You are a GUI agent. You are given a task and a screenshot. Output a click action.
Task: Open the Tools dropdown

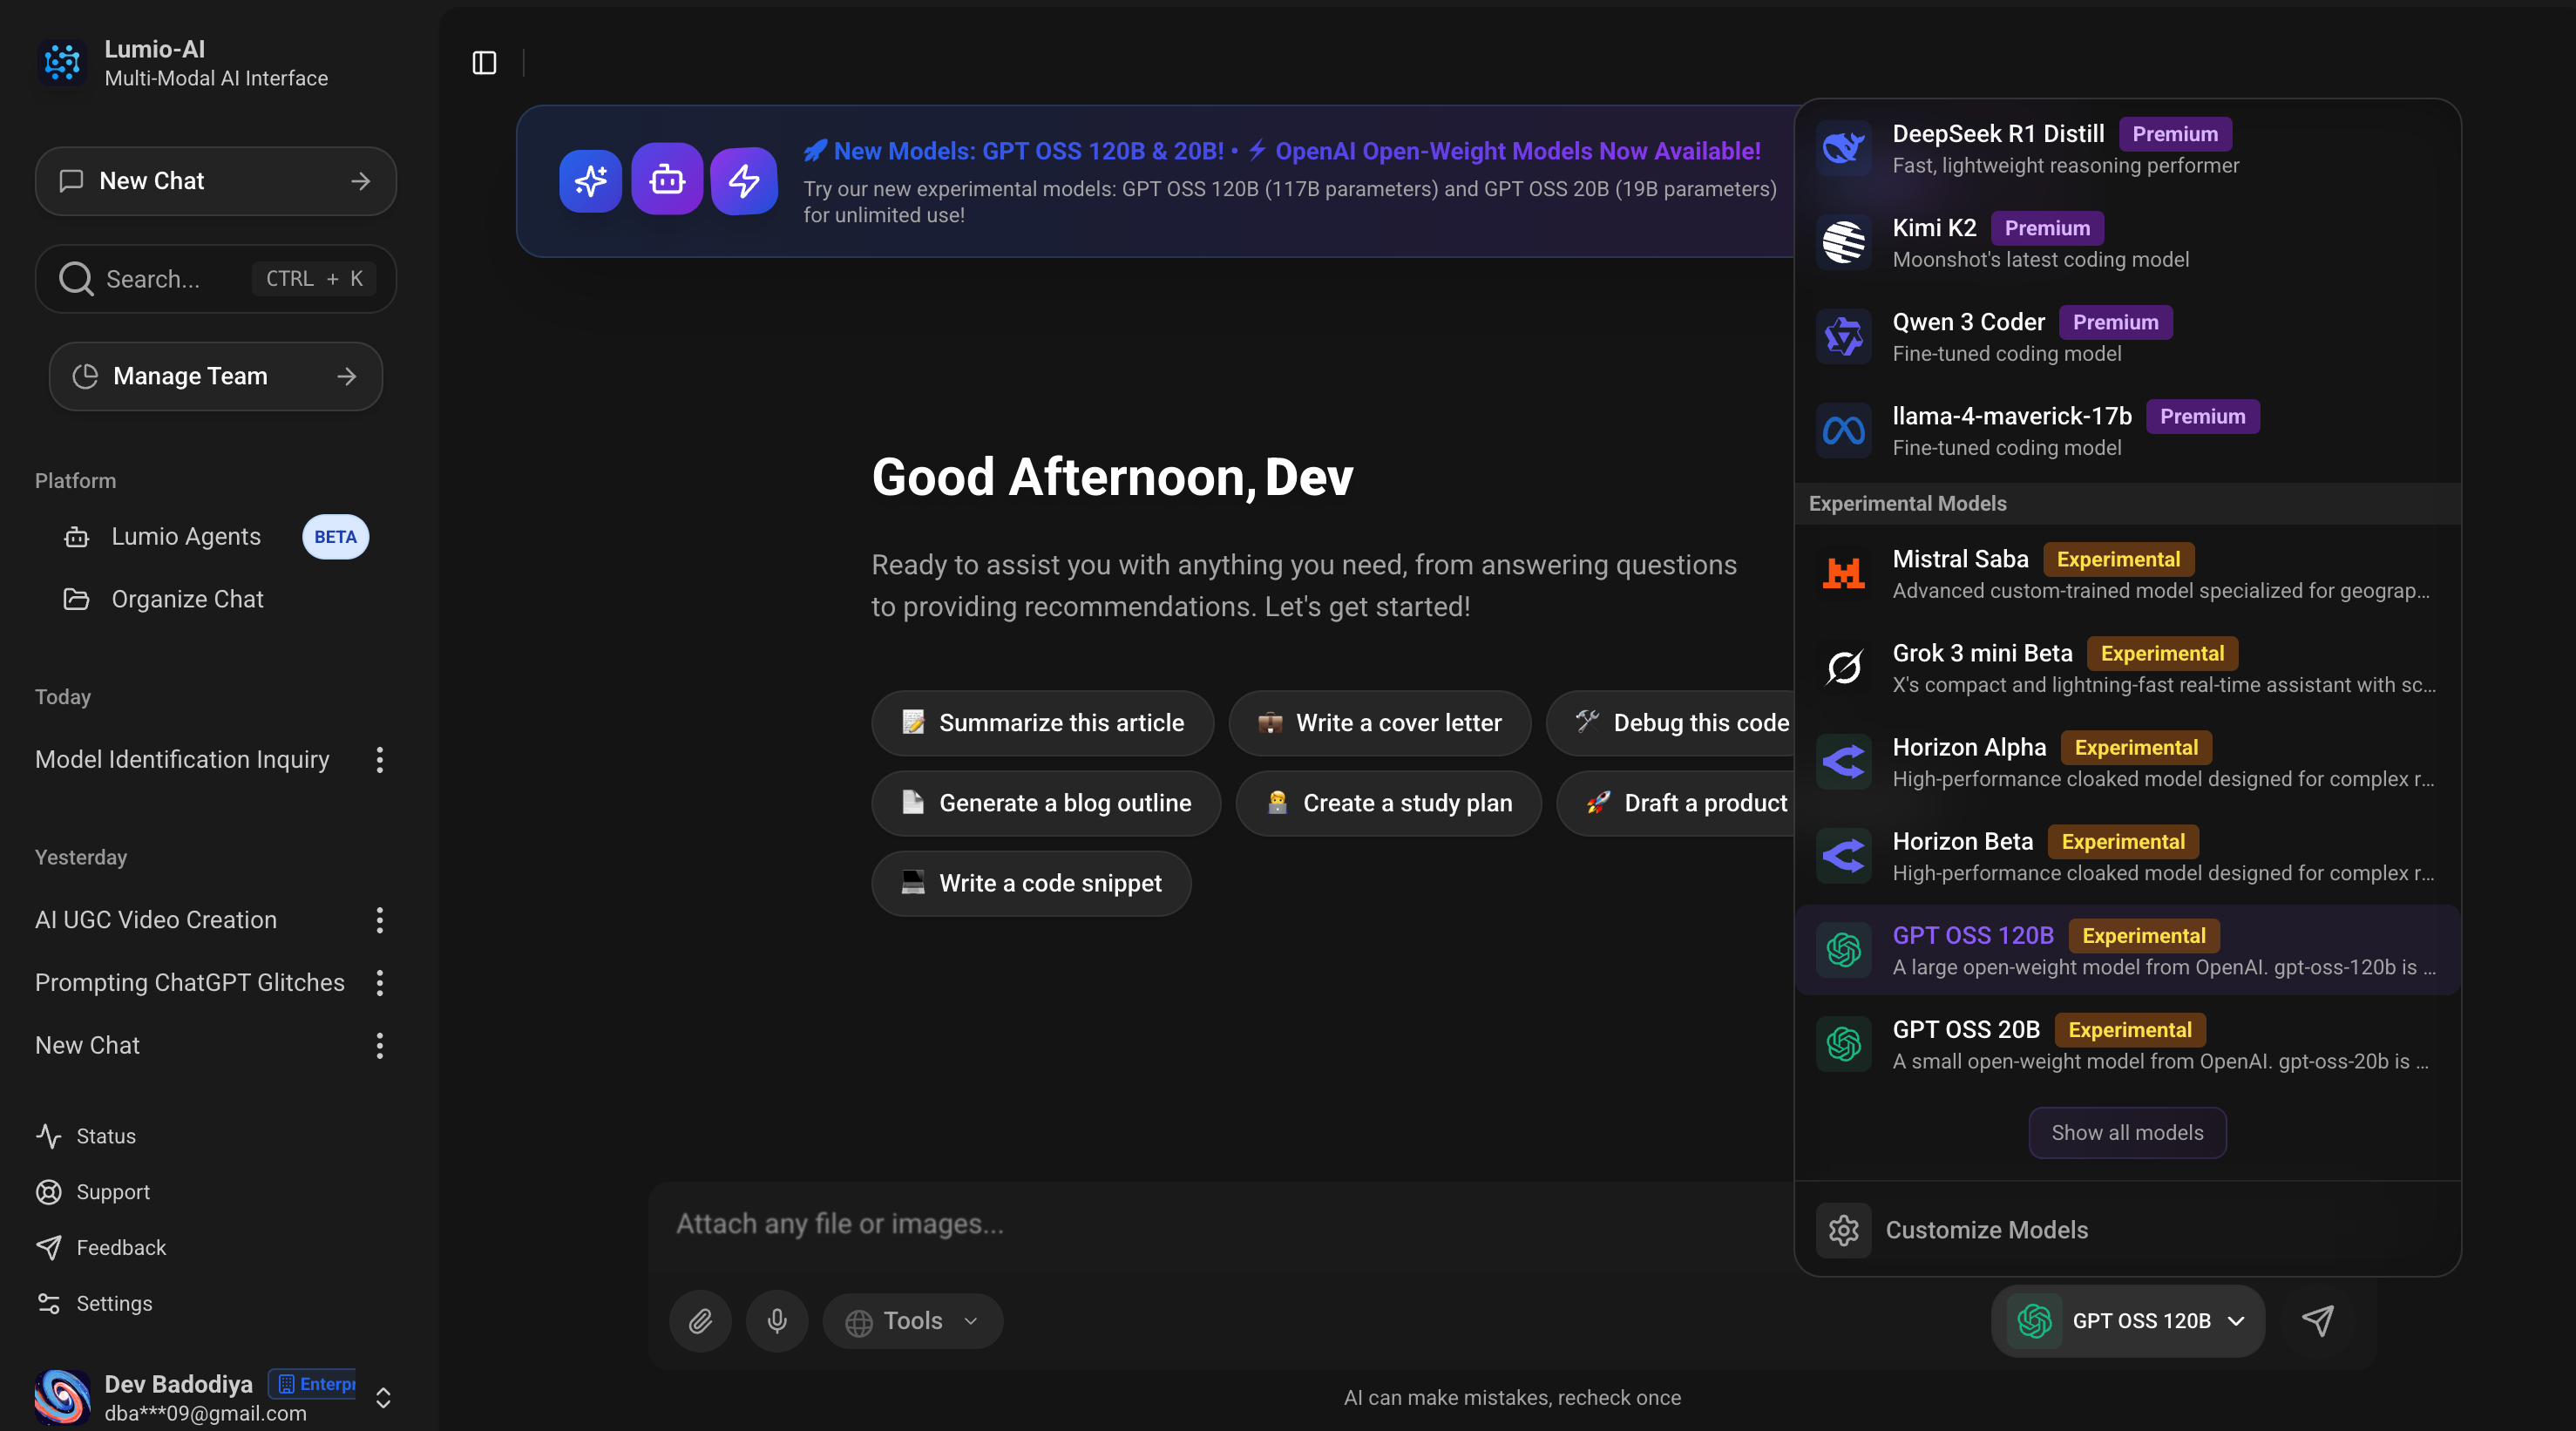pos(912,1321)
